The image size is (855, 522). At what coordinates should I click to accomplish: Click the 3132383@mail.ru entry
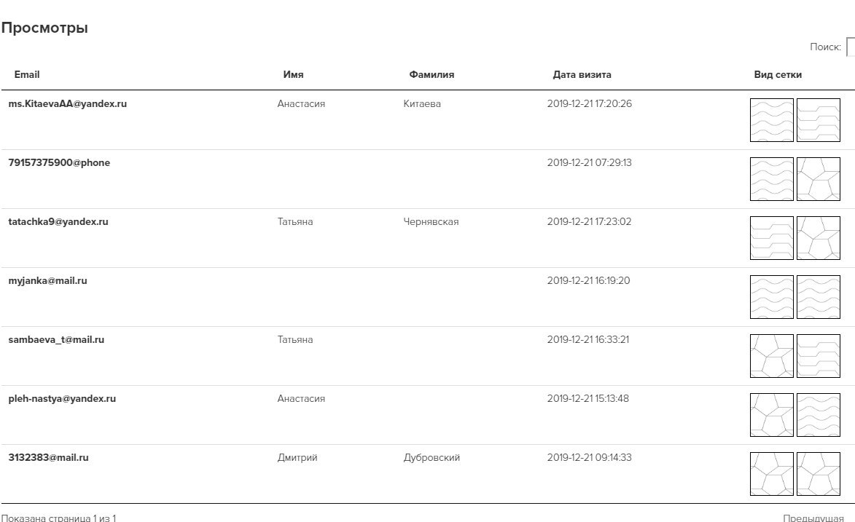pos(48,457)
